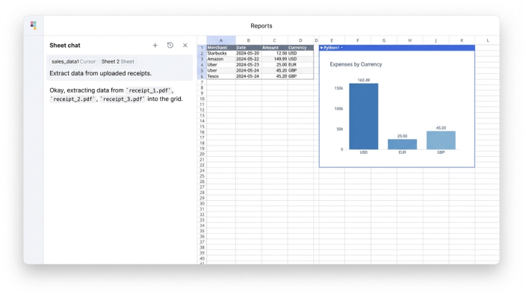
Task: Click the Amazon cell
Action: pyautogui.click(x=221, y=59)
